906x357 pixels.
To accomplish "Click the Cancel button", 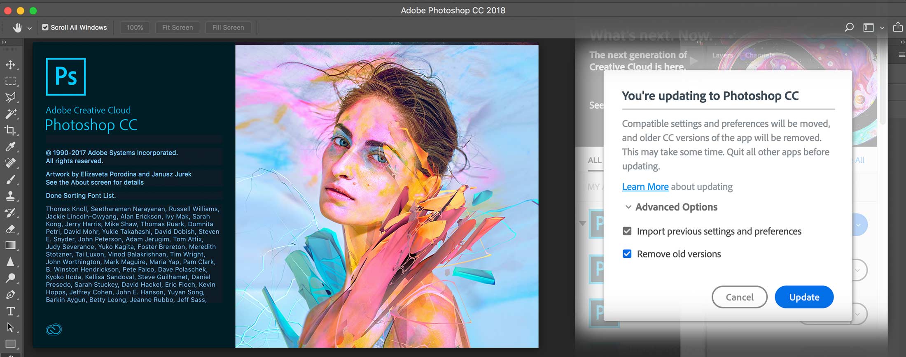I will click(739, 297).
